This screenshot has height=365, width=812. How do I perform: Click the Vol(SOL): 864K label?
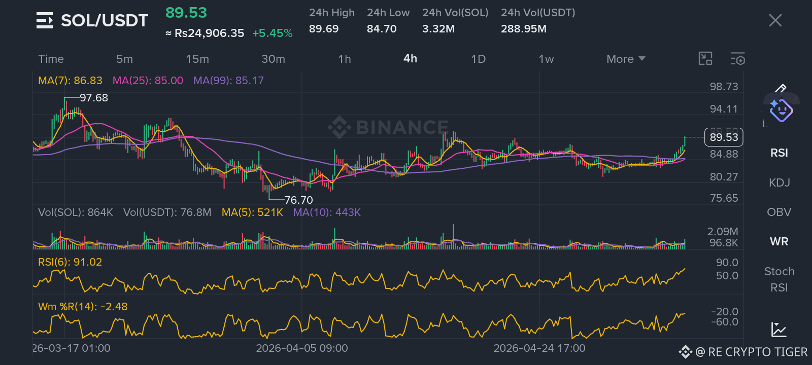tap(76, 212)
